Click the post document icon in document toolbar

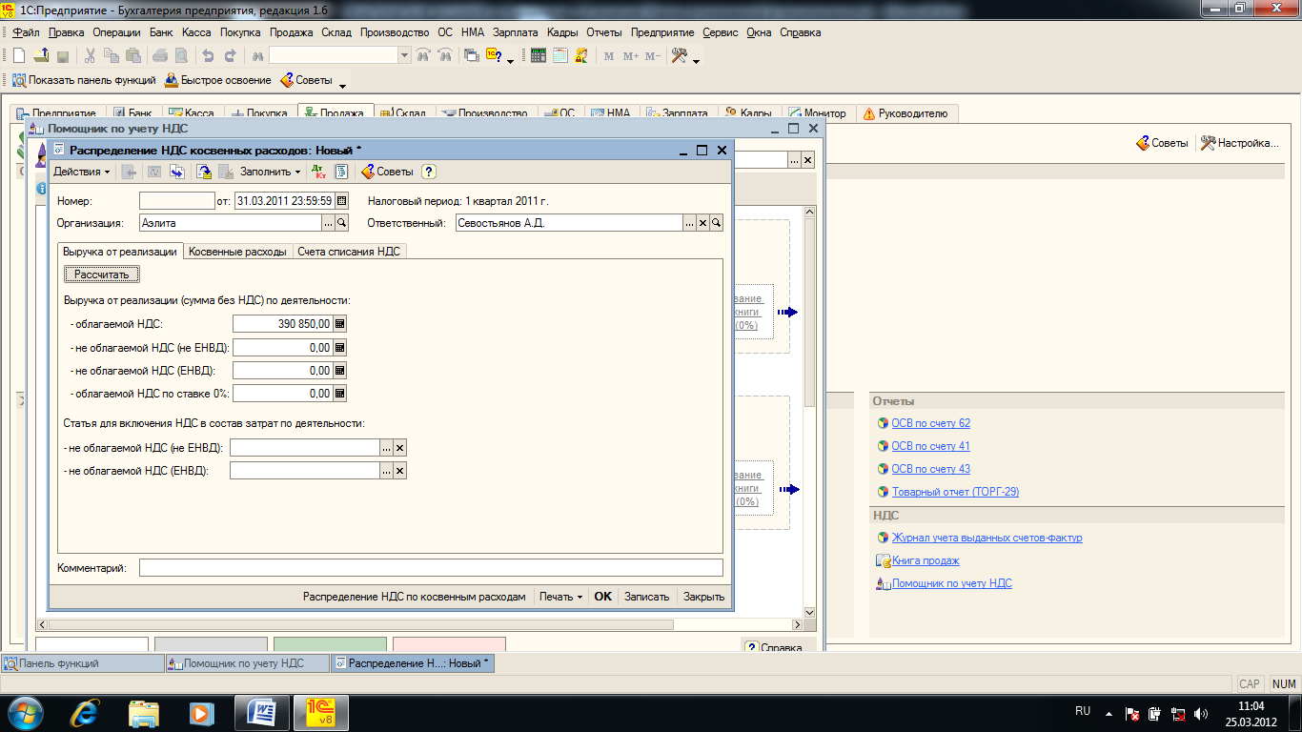click(x=203, y=172)
